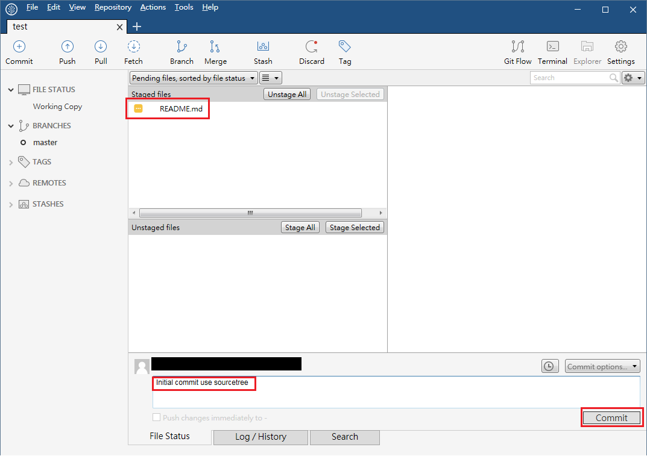Image resolution: width=647 pixels, height=456 pixels.
Task: Show recent commit messages clock icon
Action: (x=550, y=366)
